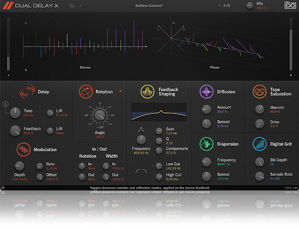The height and width of the screenshot is (230, 299).
Task: Open the Endless Concret preset menu
Action: click(149, 6)
